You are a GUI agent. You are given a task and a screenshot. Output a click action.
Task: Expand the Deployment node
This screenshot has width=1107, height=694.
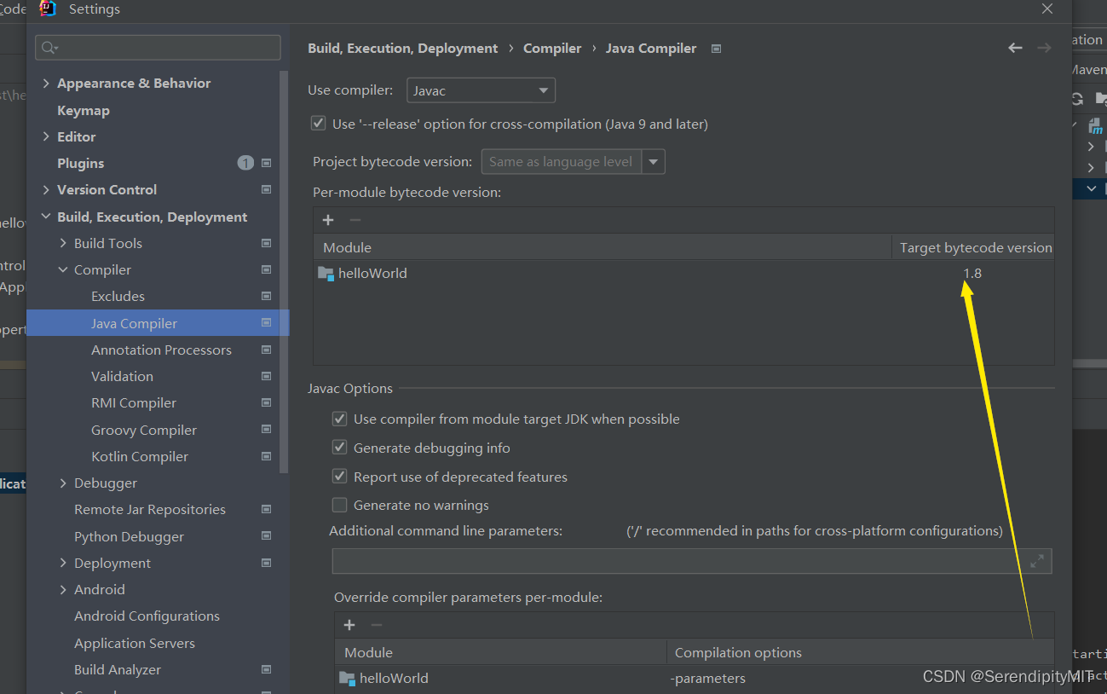tap(63, 563)
